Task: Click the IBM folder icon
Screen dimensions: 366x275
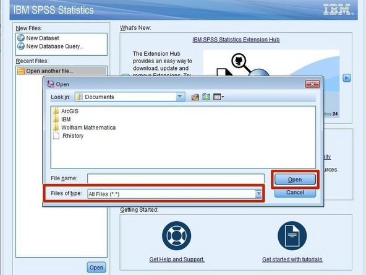Action: pos(56,120)
